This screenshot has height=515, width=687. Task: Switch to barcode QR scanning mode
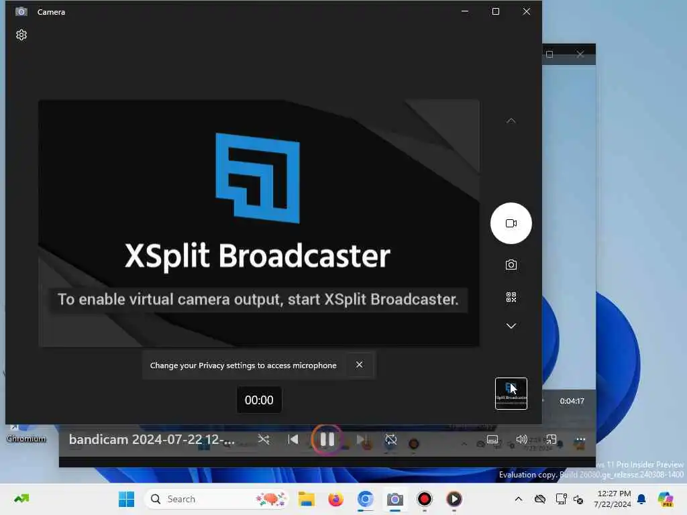pos(511,297)
